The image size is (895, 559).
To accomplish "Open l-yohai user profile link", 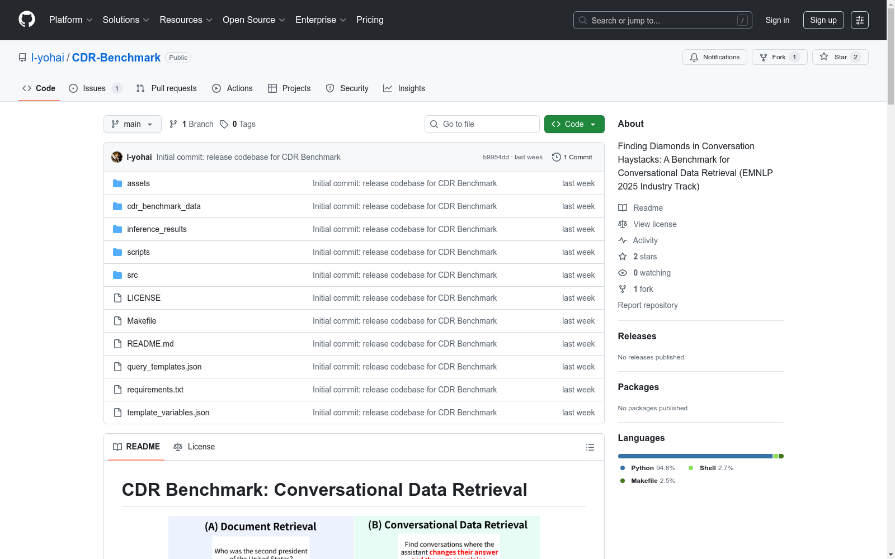I will (x=48, y=58).
